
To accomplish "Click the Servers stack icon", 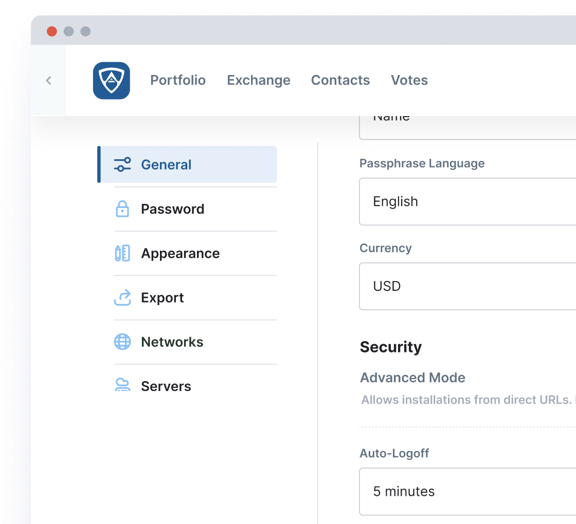I will click(122, 386).
